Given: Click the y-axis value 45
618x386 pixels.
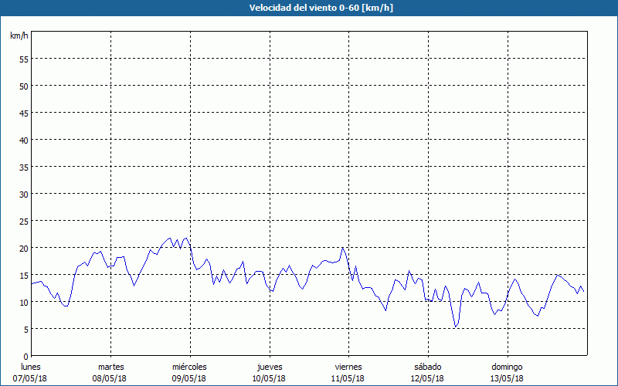Looking at the screenshot, I should coord(24,113).
